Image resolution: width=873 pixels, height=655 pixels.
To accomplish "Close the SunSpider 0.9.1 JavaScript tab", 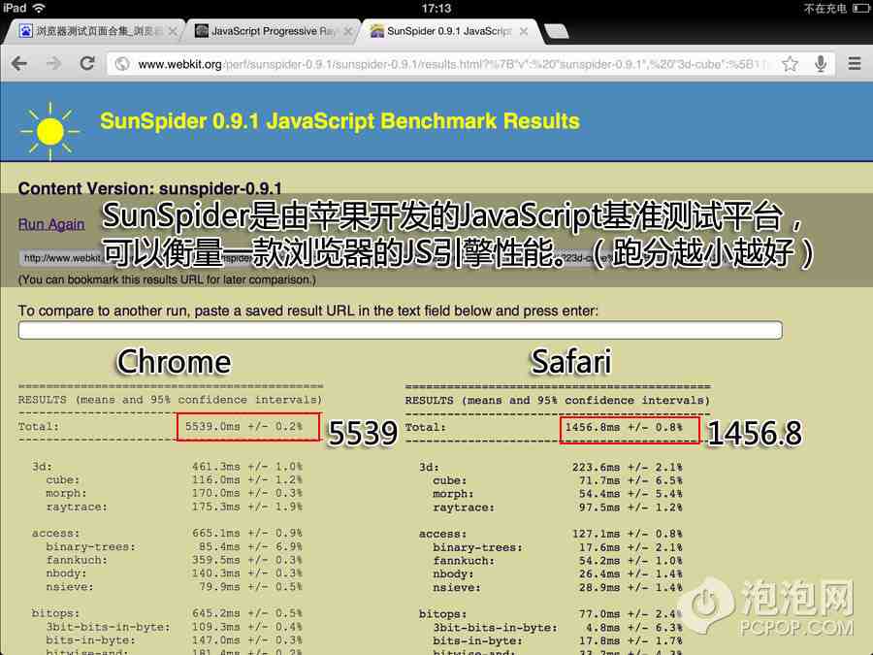I will pyautogui.click(x=523, y=31).
